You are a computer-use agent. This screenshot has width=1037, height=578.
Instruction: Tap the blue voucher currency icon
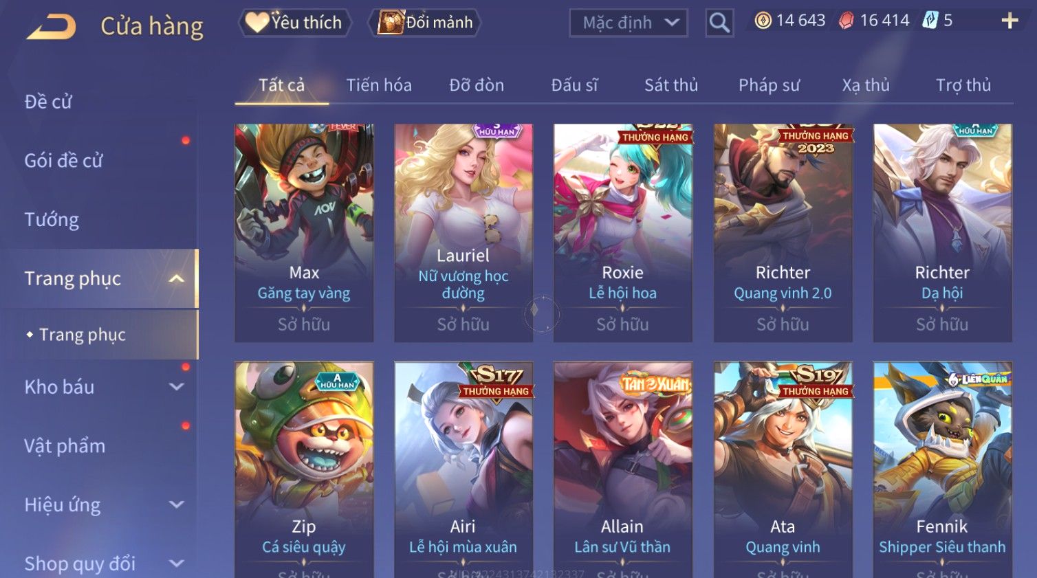coord(930,20)
